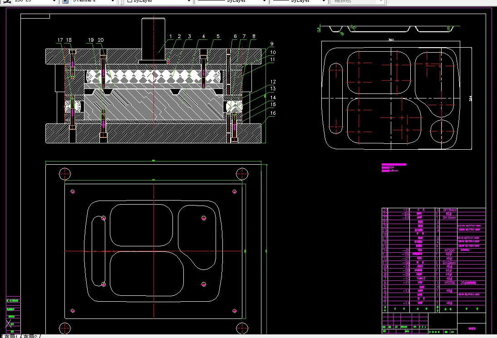Select callout number 16 at section right

point(273,113)
